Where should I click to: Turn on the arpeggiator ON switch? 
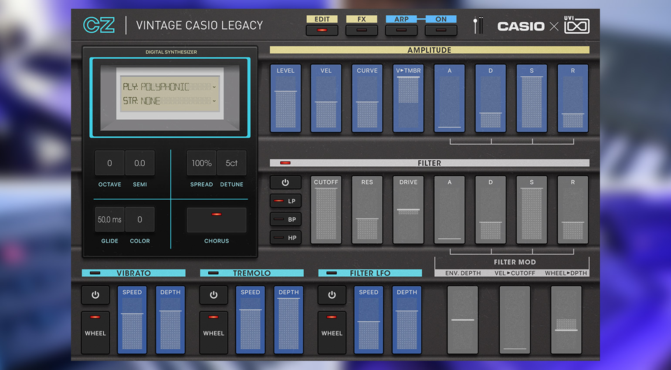pyautogui.click(x=441, y=30)
